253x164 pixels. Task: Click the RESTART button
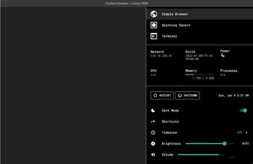tap(162, 95)
